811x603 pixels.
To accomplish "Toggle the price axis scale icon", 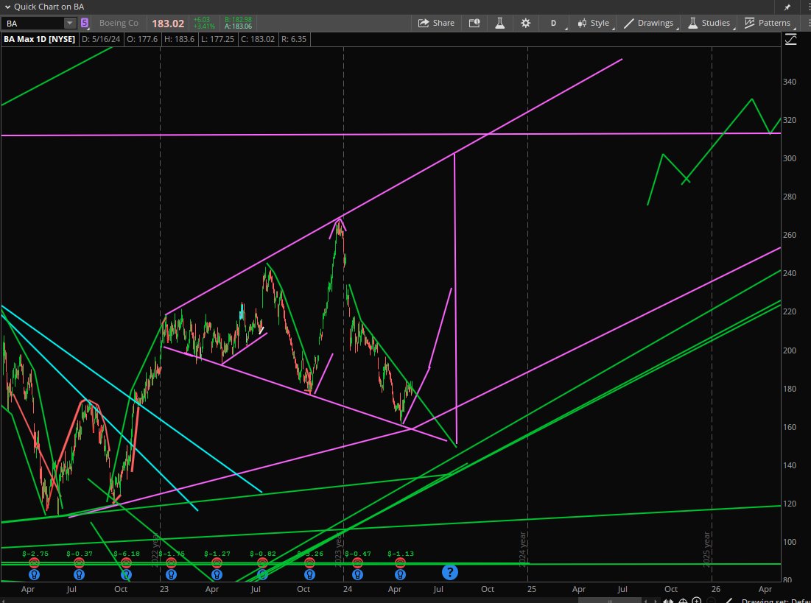I will 791,39.
